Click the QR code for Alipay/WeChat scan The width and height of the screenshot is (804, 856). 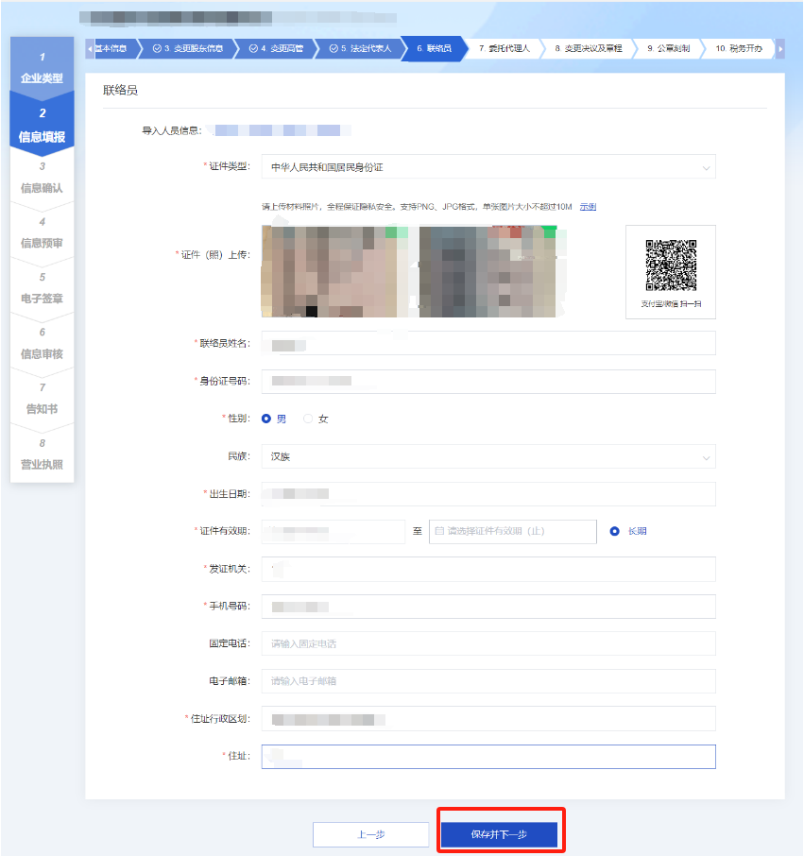pos(671,265)
